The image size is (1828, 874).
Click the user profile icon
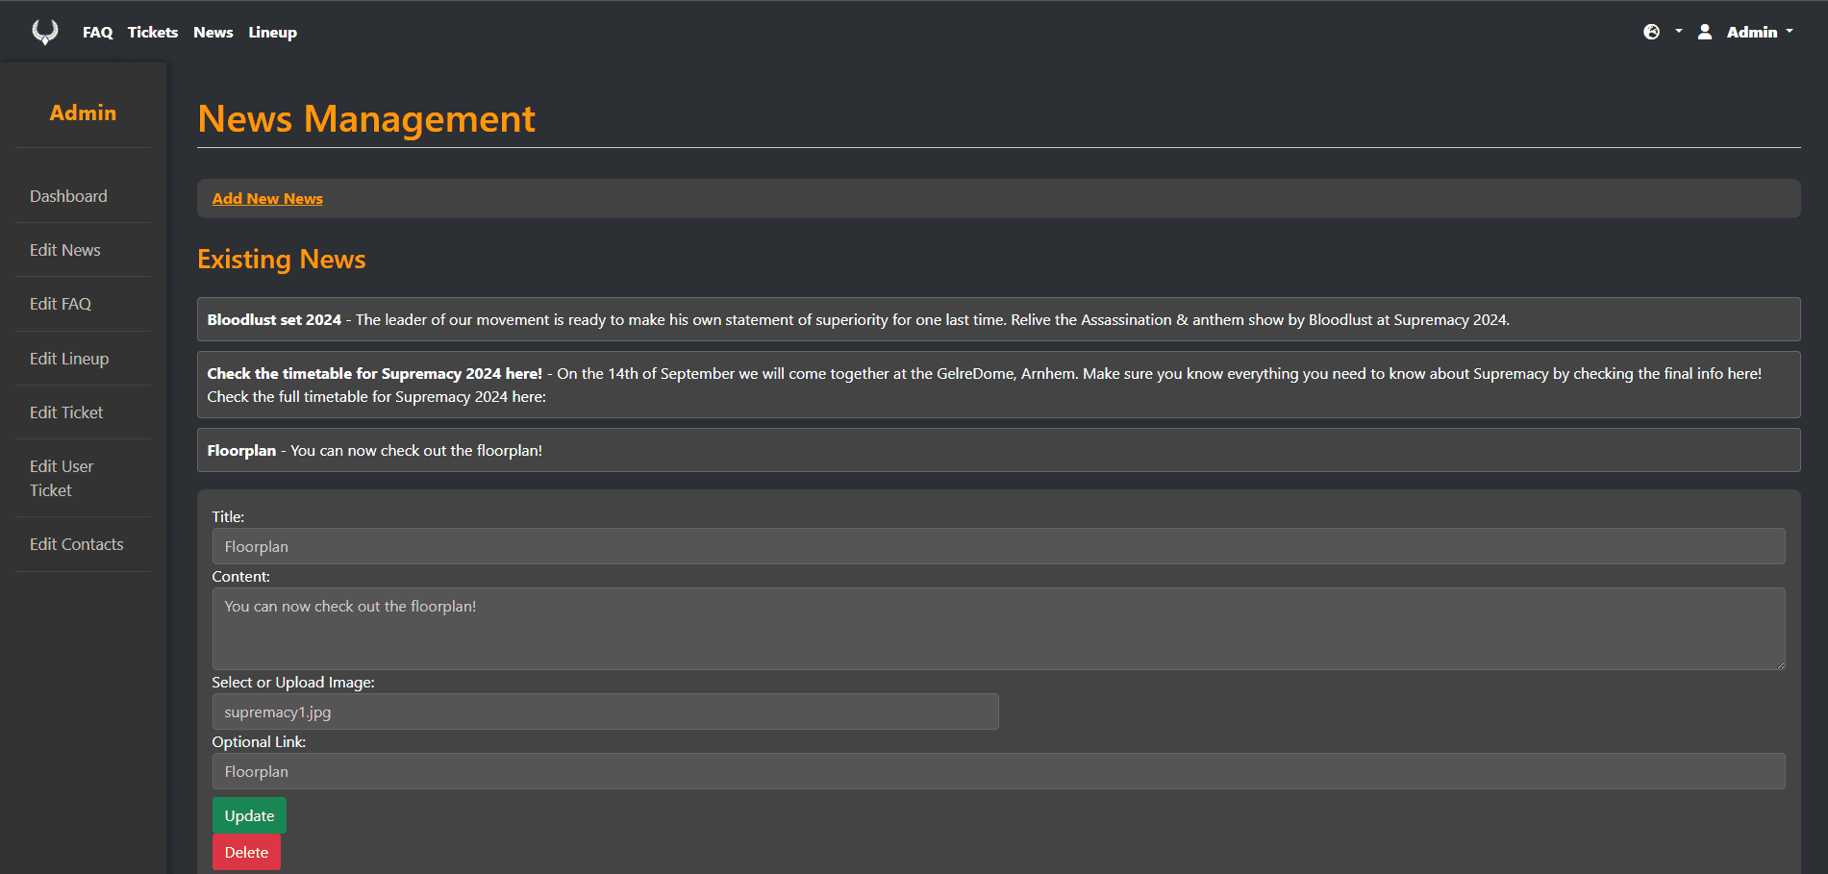pos(1704,32)
